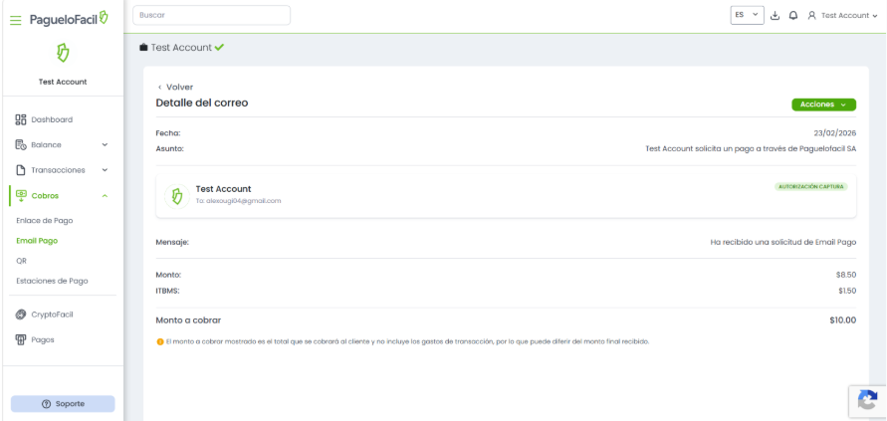
Task: Click the green verified checkmark icon
Action: click(219, 47)
